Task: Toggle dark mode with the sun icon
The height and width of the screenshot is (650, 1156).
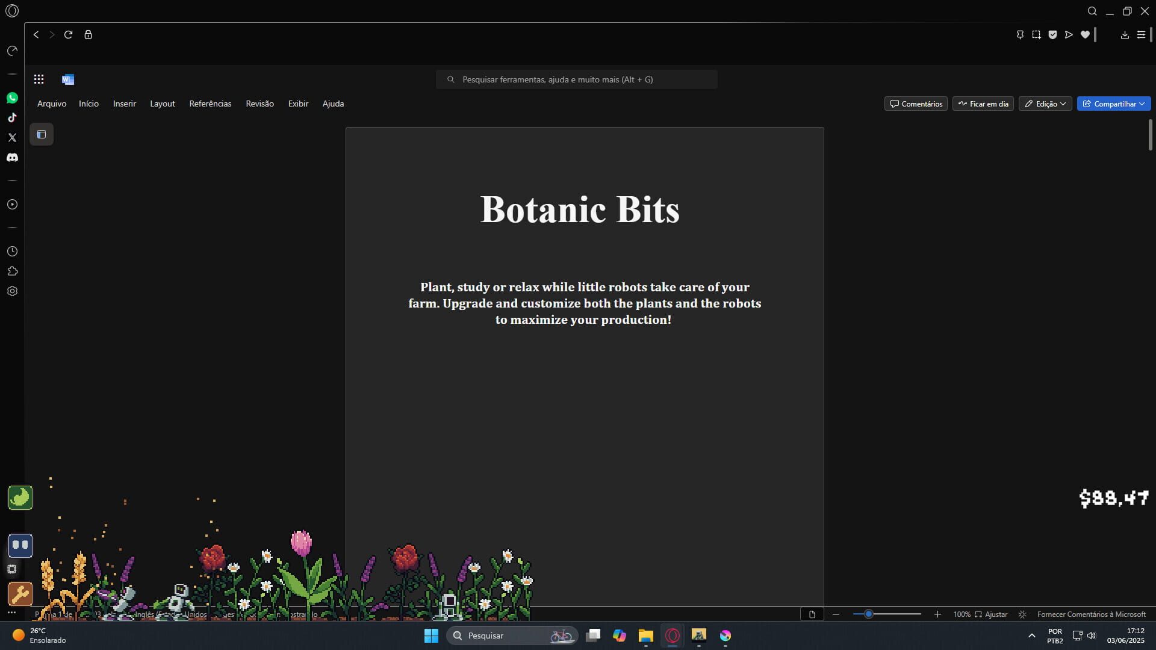Action: (1023, 614)
